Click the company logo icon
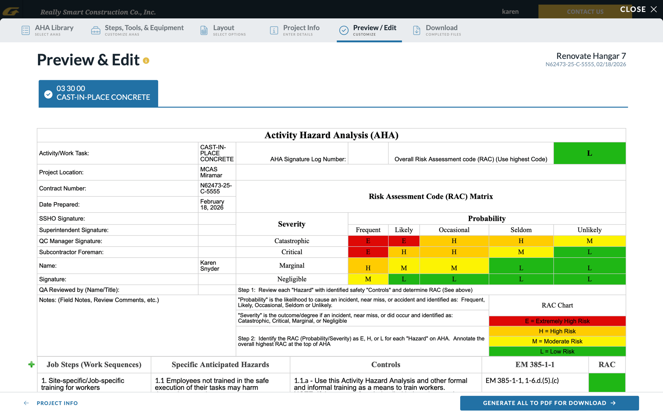This screenshot has width=663, height=414. pos(11,12)
